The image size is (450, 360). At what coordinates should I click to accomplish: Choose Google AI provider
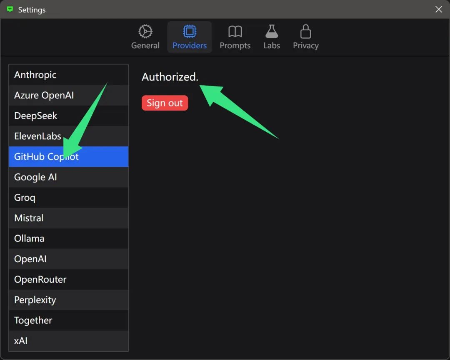[69, 177]
